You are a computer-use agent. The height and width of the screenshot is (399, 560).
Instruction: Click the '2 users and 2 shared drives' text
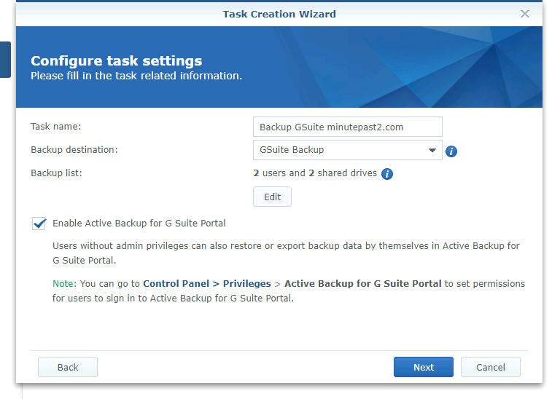[x=315, y=173]
